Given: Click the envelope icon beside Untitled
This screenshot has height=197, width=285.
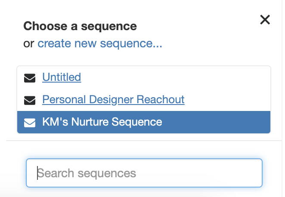Looking at the screenshot, I should pyautogui.click(x=30, y=78).
